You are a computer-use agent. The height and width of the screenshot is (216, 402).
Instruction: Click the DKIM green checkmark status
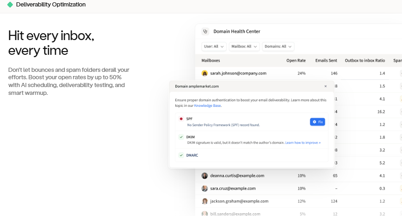coord(181,137)
